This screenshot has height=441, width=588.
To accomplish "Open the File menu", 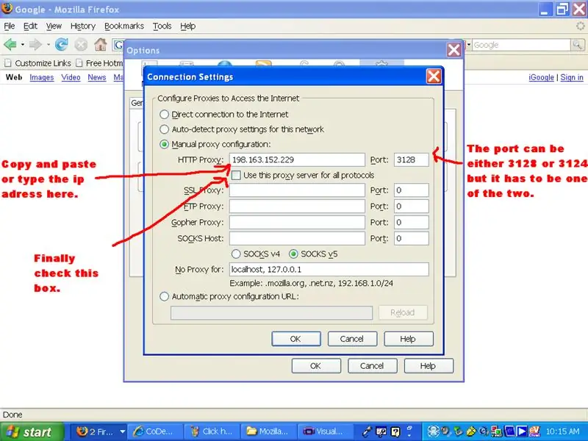I will pos(9,26).
